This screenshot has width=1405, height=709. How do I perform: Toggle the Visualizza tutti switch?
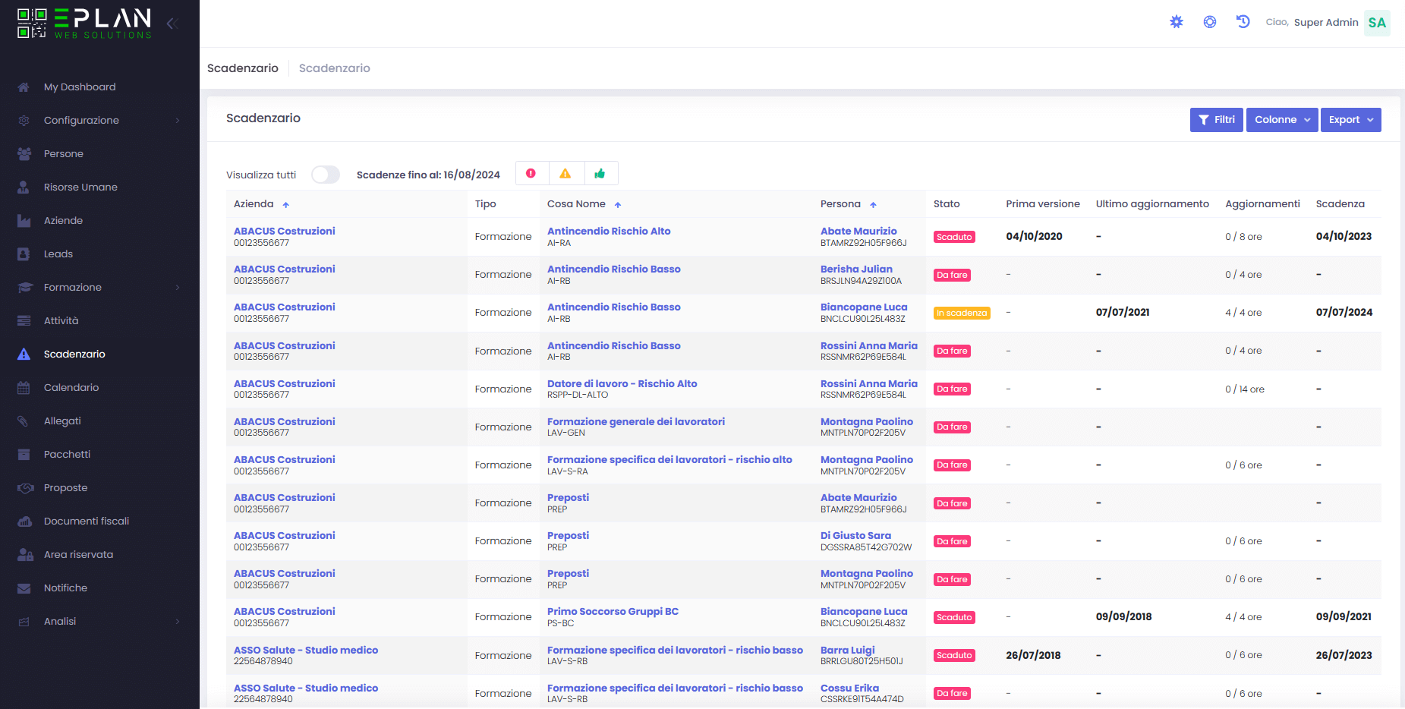(x=326, y=175)
